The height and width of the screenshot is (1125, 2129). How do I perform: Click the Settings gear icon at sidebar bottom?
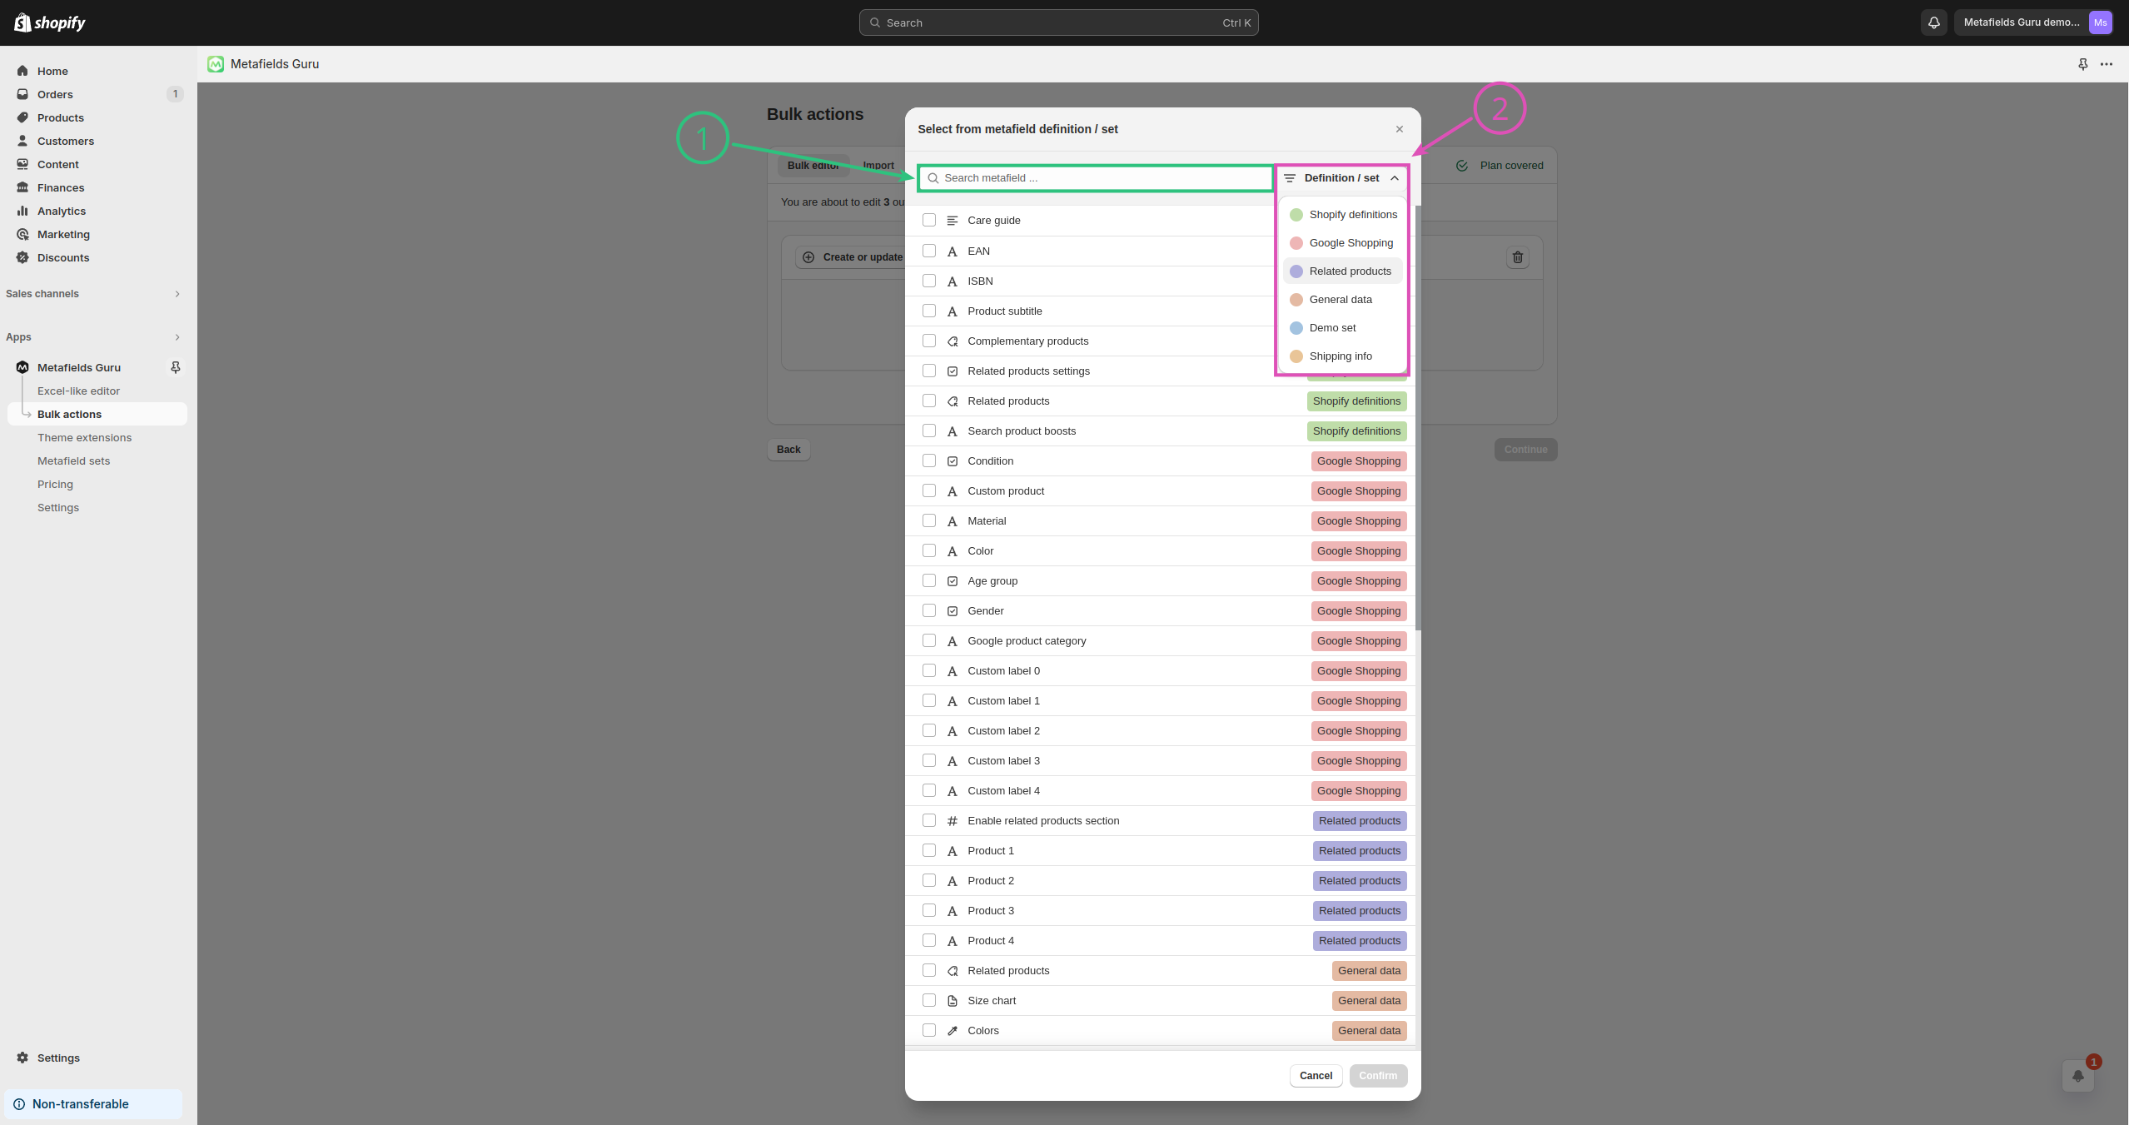click(x=22, y=1058)
